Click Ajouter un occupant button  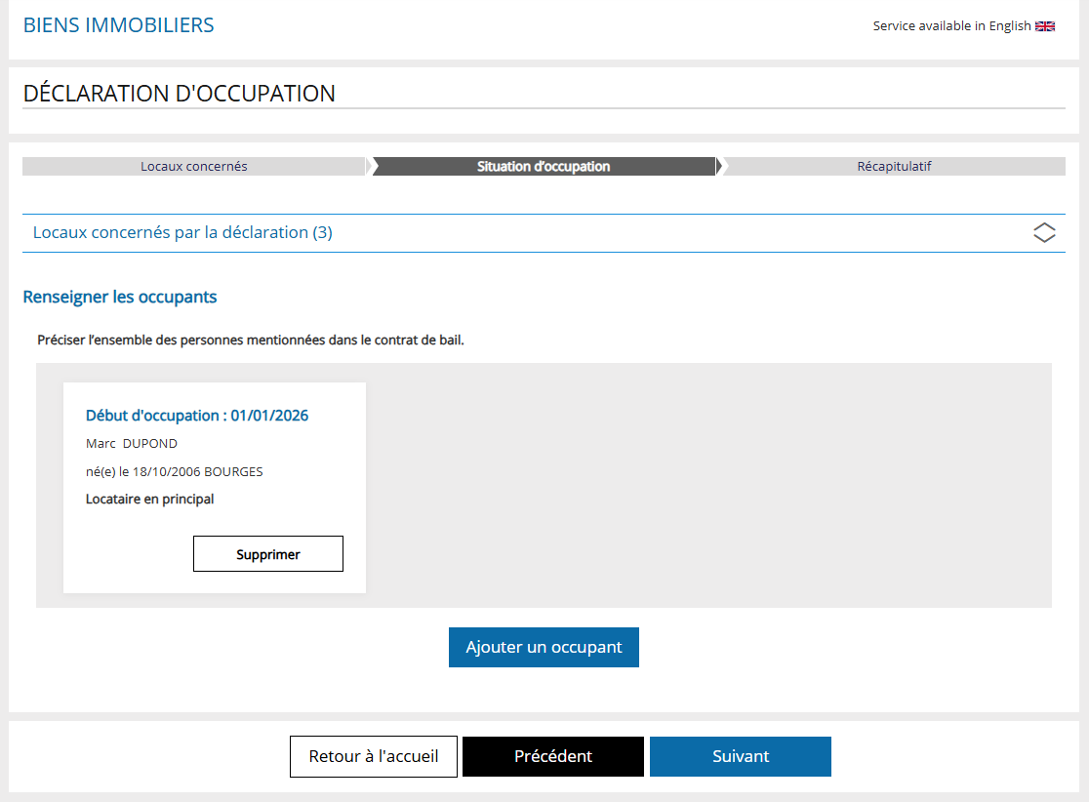(x=544, y=647)
